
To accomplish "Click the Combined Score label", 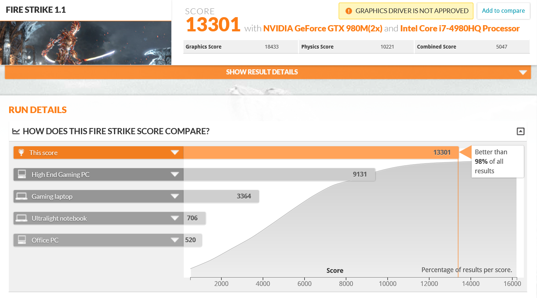I will tap(437, 47).
